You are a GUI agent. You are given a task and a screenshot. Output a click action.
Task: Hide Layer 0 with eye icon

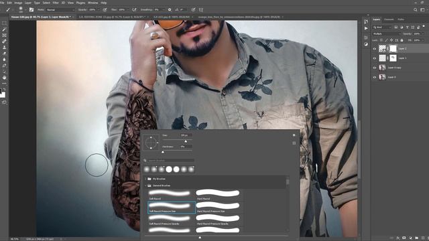point(375,77)
